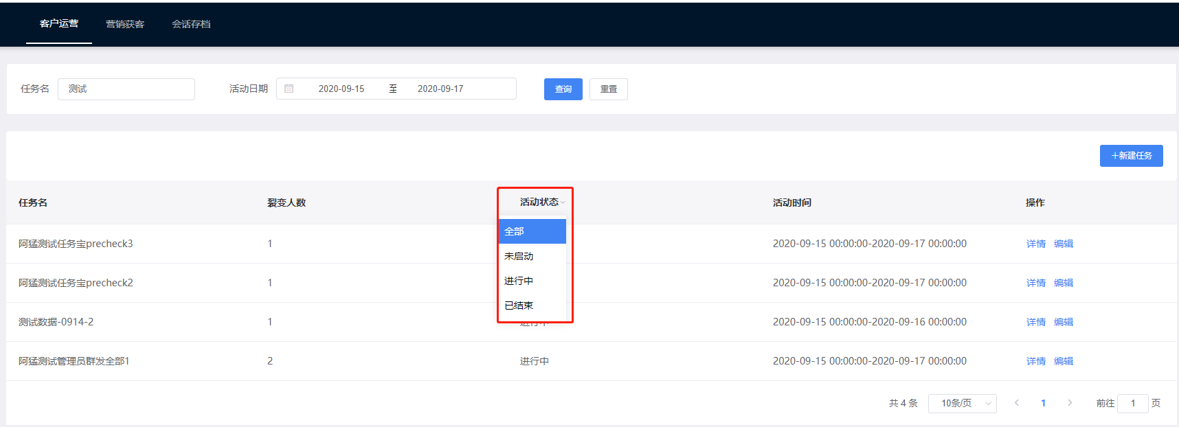This screenshot has height=427, width=1179.
Task: Click the calendar icon in date field
Action: coord(289,89)
